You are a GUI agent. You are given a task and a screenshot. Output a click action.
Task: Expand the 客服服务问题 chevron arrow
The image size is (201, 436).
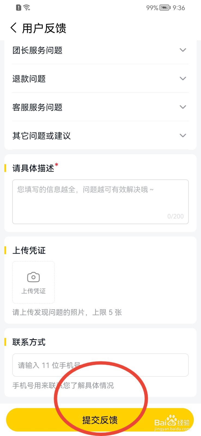point(183,107)
